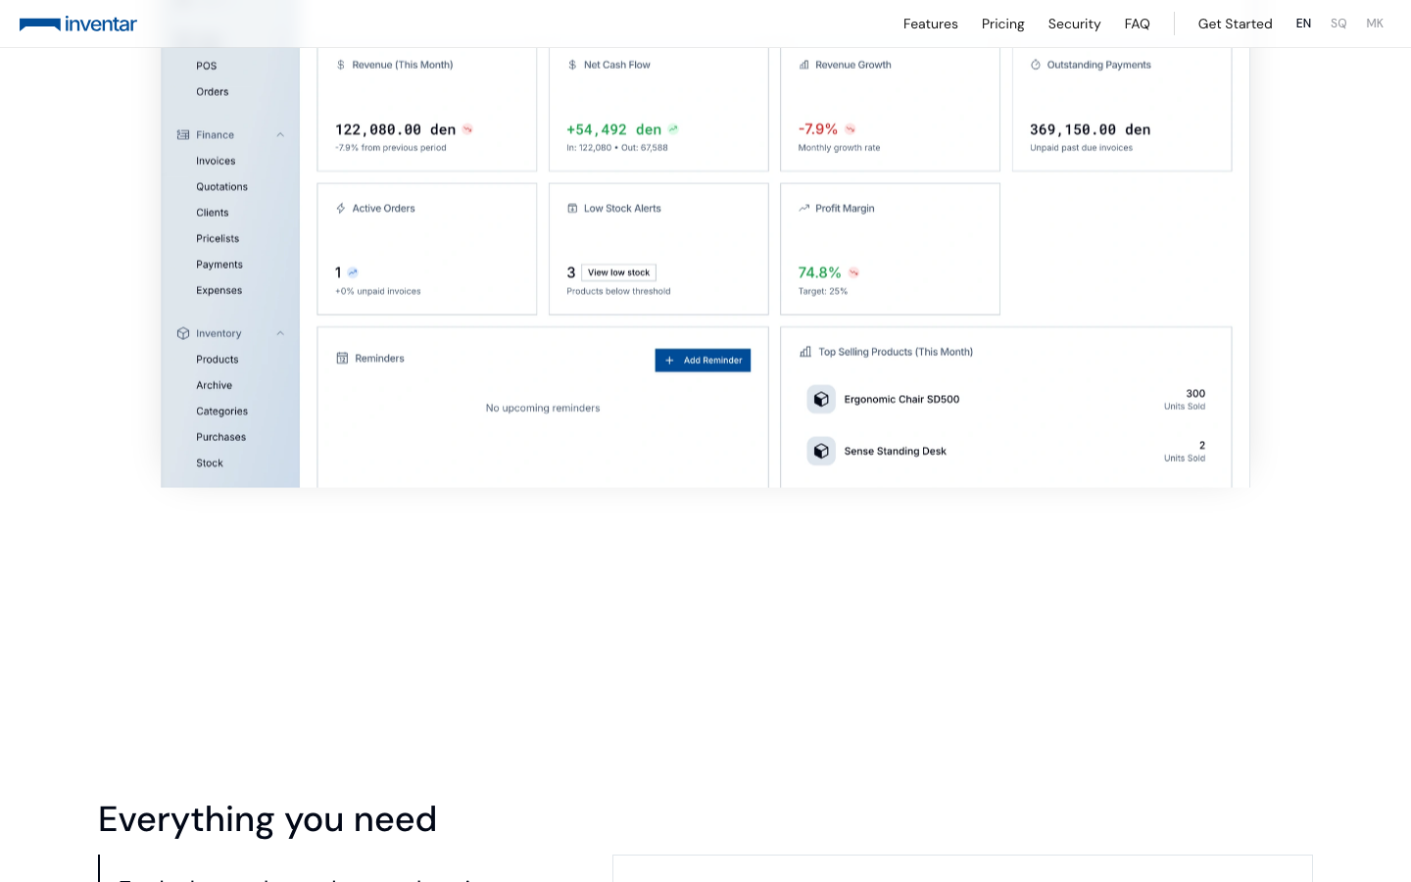
Task: Click the red downtrend icon next to -7.9%
Action: [x=850, y=129]
